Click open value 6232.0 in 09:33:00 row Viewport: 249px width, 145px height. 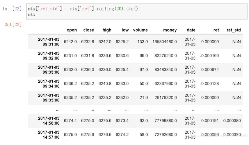[70, 70]
